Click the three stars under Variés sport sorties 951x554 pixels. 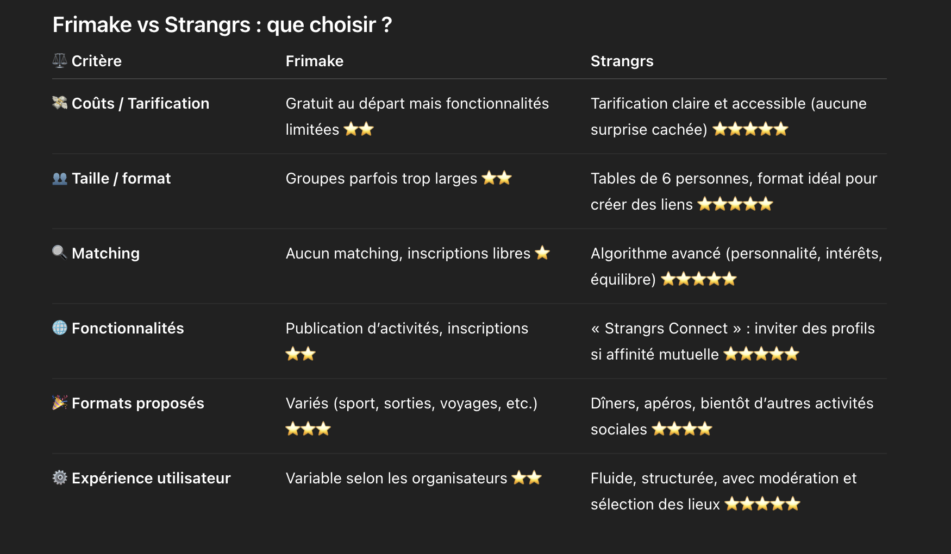pos(308,429)
